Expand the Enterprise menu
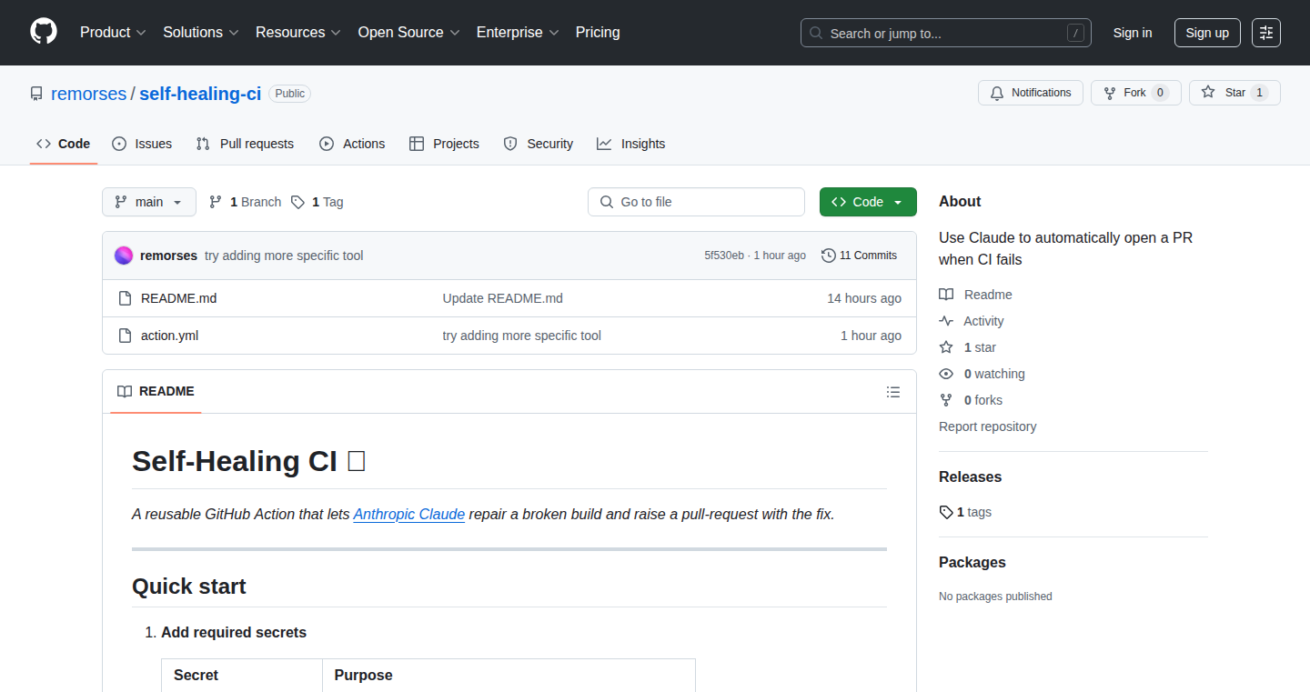Viewport: 1310px width, 692px height. (518, 33)
